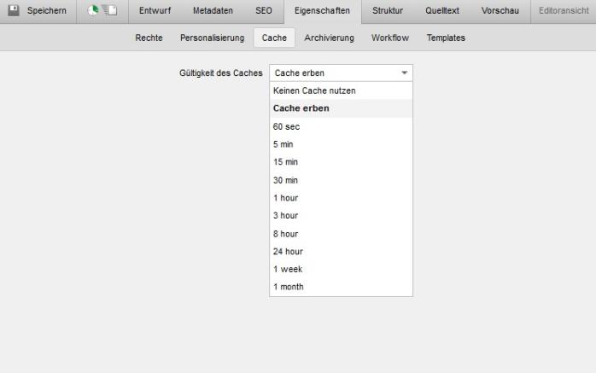This screenshot has width=596, height=373.
Task: Switch to the Workflow sub-tab
Action: [x=390, y=38]
